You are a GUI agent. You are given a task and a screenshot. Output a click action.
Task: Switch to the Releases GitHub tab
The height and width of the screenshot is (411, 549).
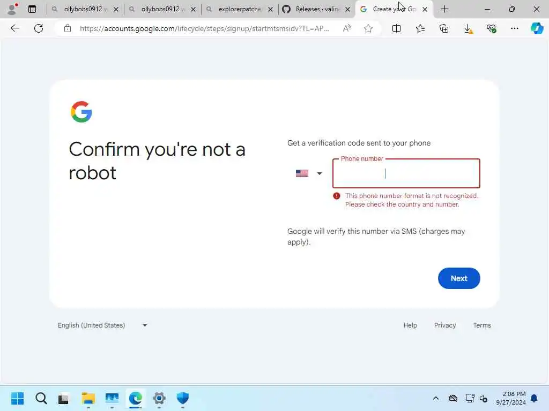pyautogui.click(x=316, y=9)
